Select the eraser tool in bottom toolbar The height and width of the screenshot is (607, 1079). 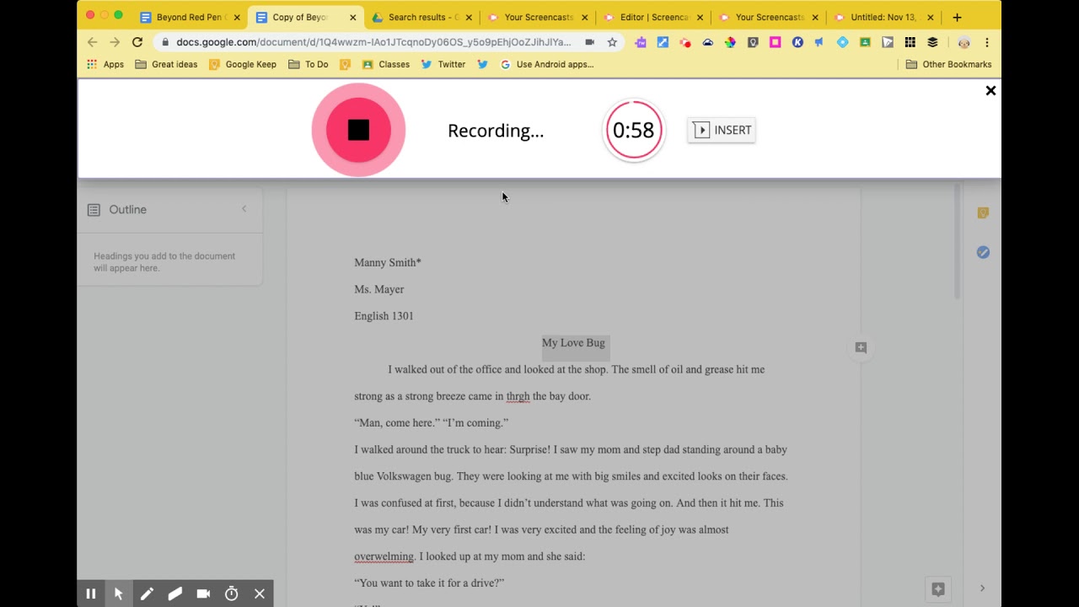(174, 594)
